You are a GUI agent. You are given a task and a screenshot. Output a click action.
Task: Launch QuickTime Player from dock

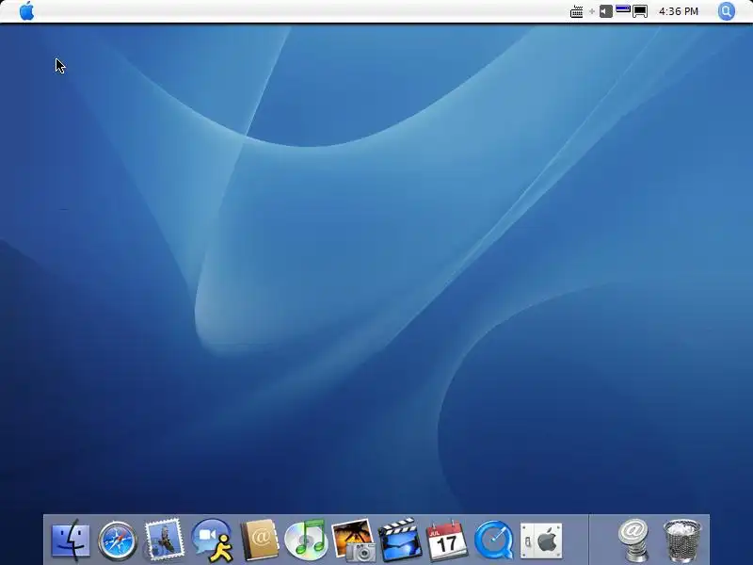coord(493,540)
